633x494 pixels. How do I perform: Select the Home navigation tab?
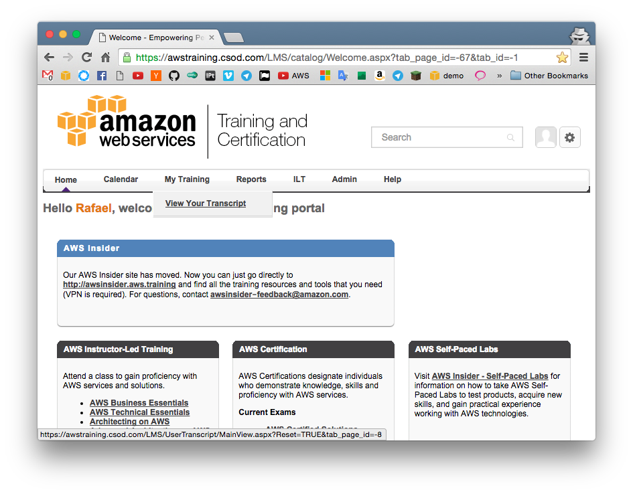[66, 180]
